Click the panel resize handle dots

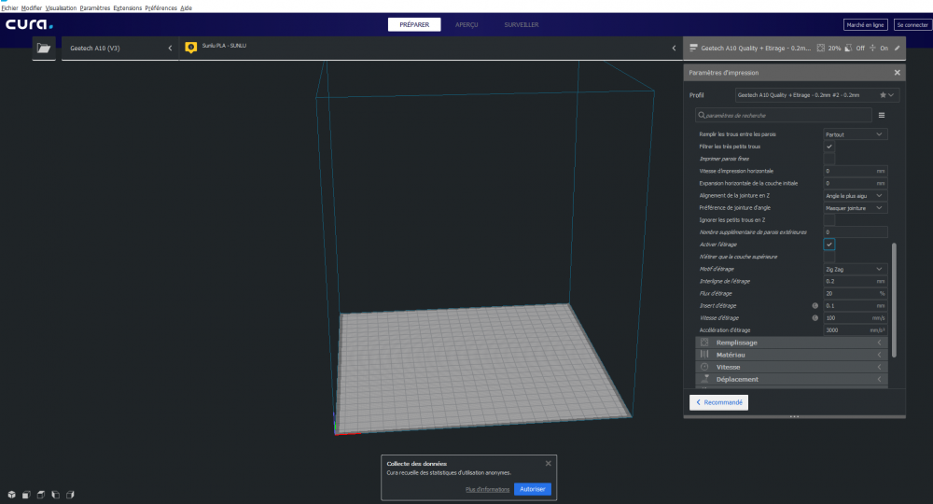click(794, 416)
